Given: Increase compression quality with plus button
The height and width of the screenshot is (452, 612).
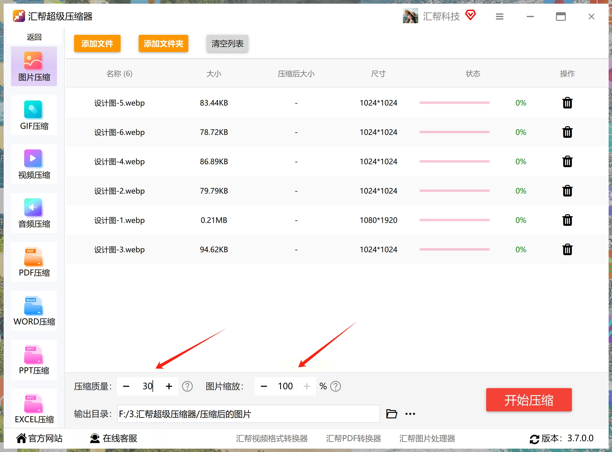Looking at the screenshot, I should click(x=169, y=386).
